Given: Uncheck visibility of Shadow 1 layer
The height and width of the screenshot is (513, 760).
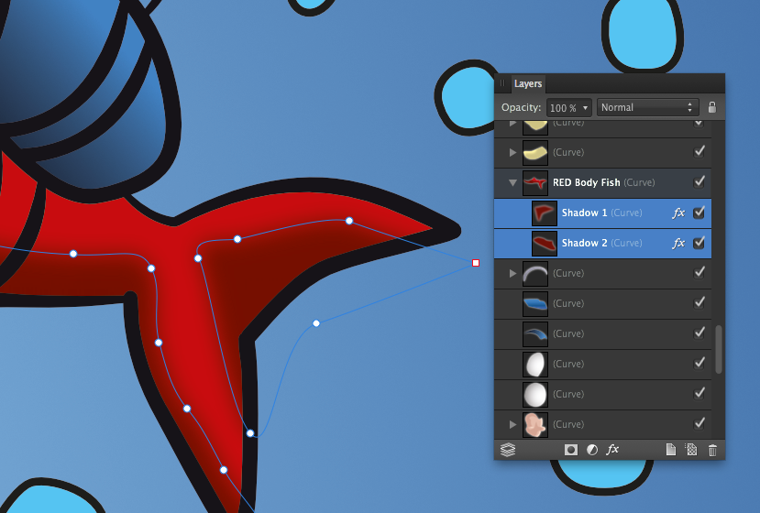Looking at the screenshot, I should click(x=699, y=213).
